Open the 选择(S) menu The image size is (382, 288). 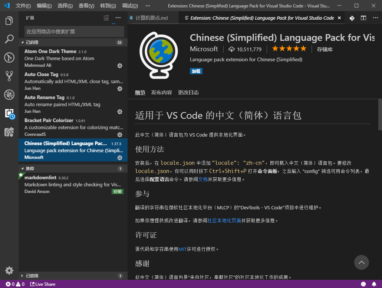click(65, 6)
